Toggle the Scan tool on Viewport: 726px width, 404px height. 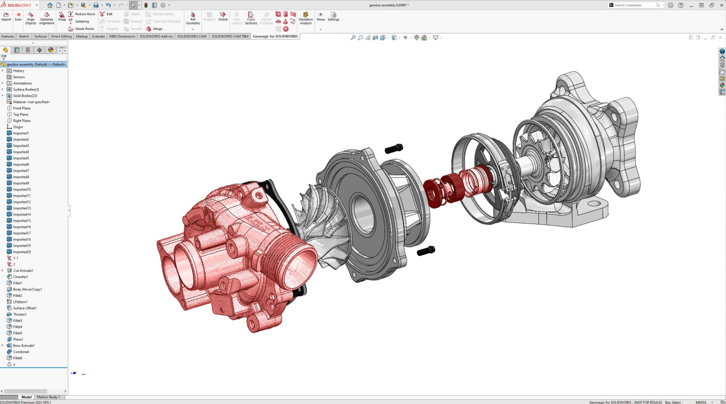pyautogui.click(x=18, y=15)
